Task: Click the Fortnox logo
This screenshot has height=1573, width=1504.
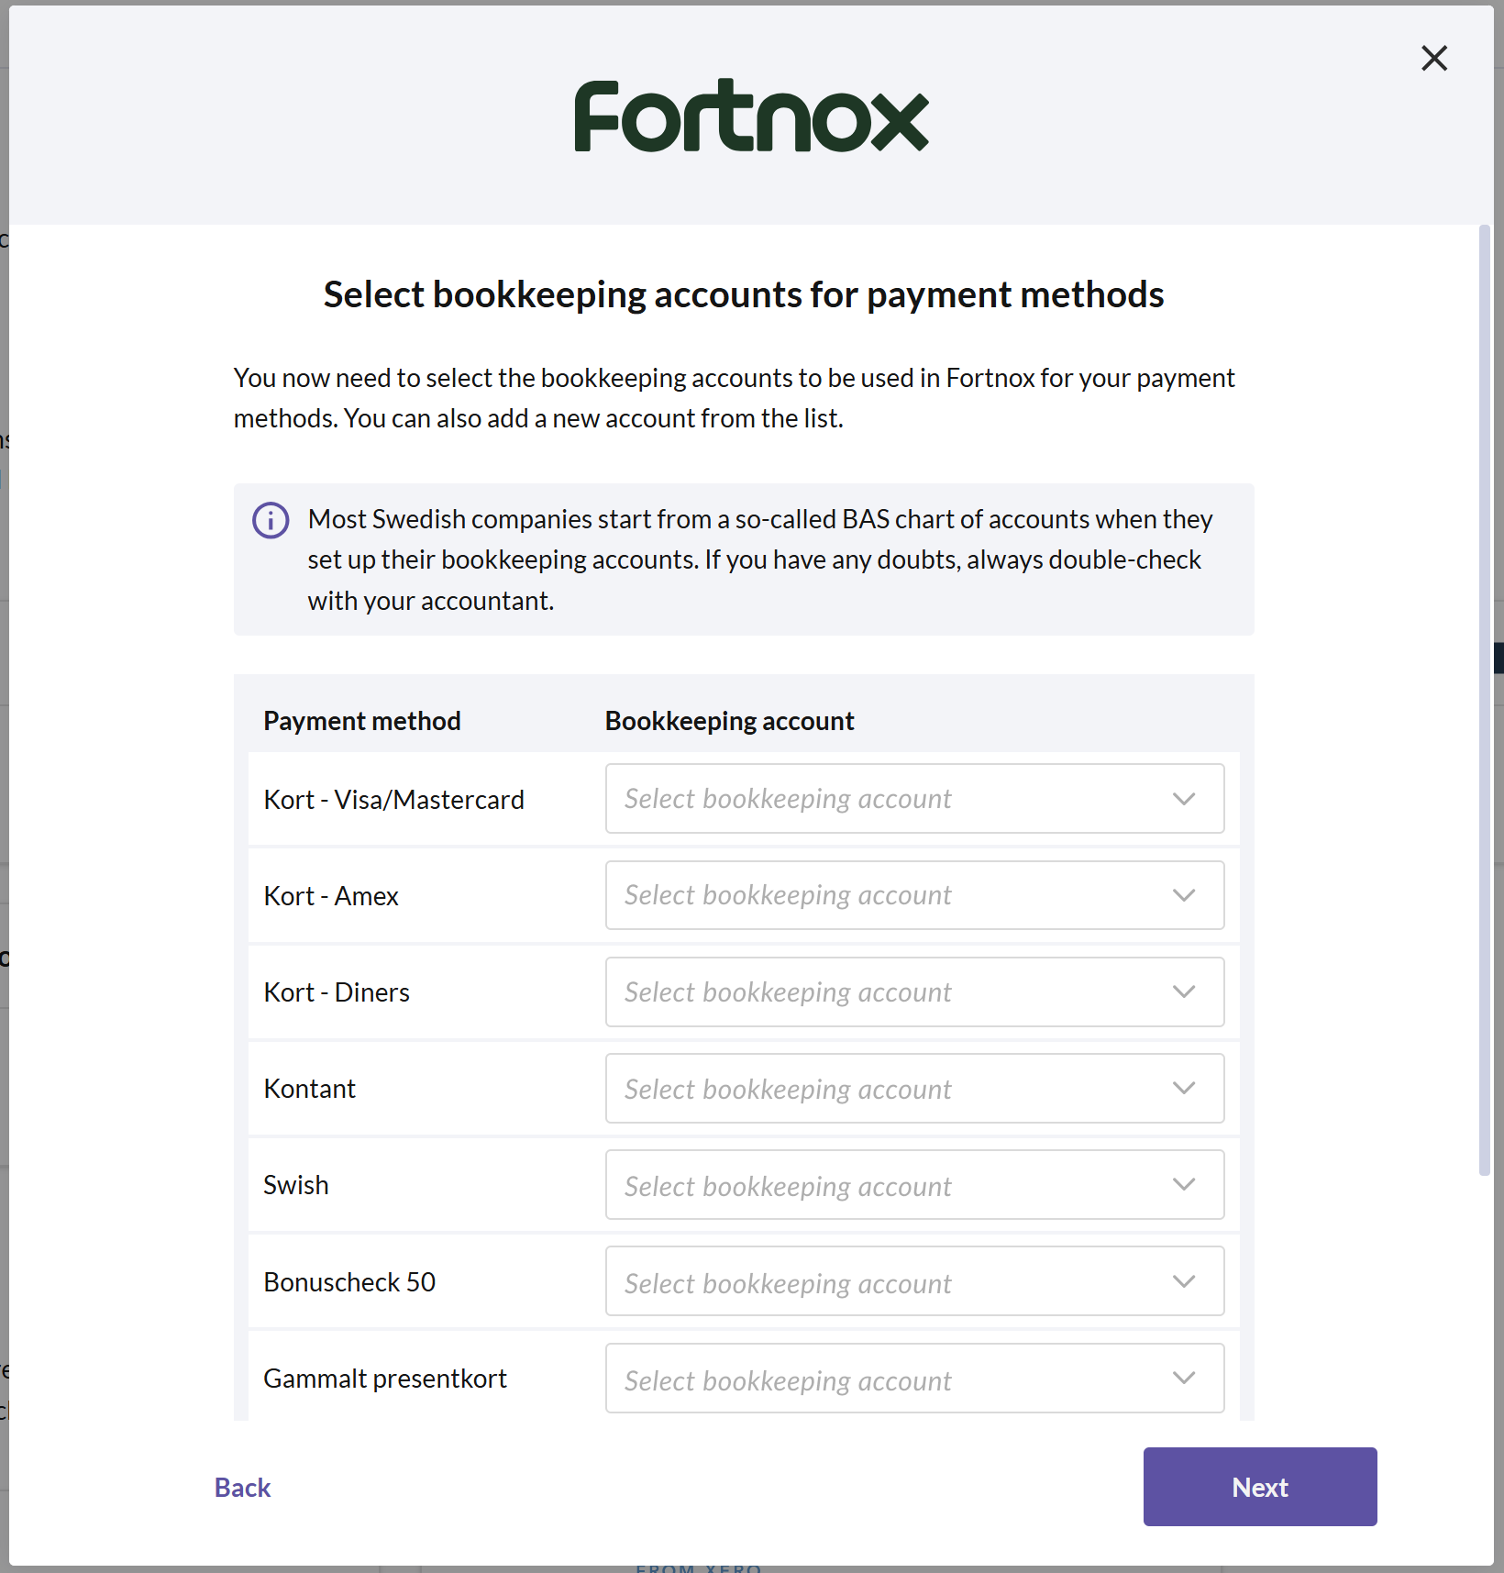Action: 751,116
